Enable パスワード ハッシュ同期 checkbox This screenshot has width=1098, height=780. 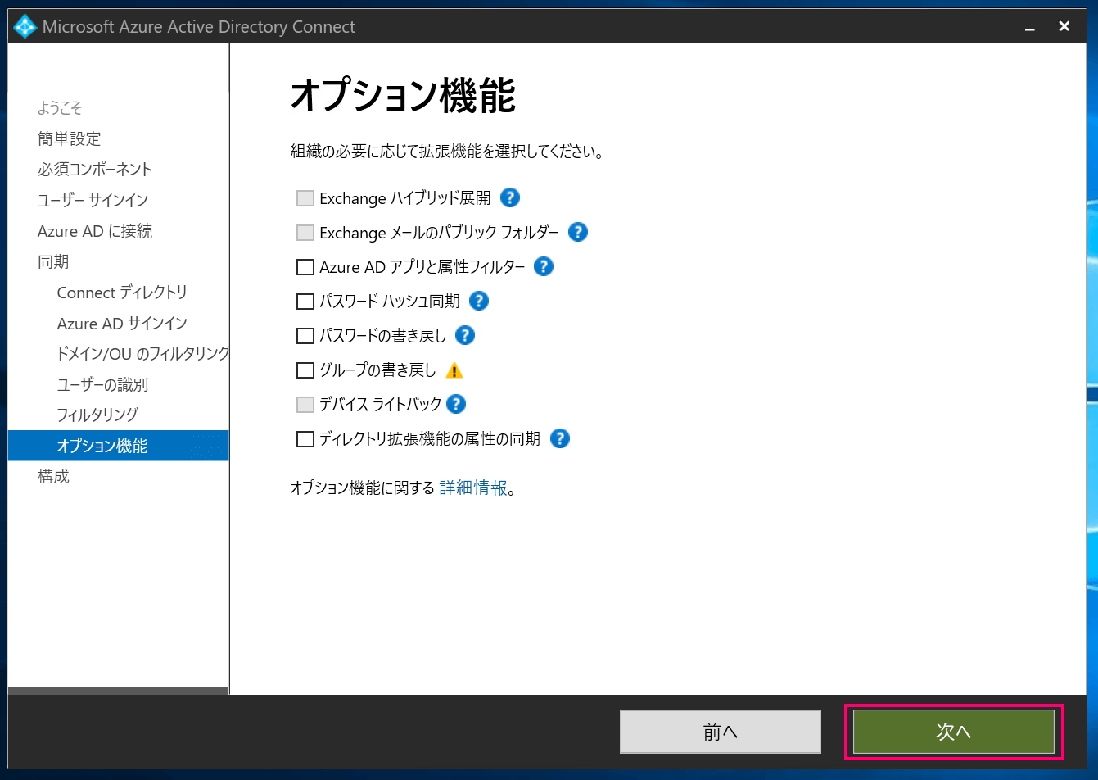[305, 302]
